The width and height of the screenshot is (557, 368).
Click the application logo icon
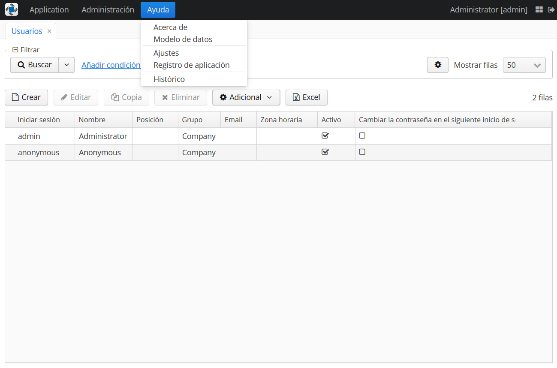12,9
